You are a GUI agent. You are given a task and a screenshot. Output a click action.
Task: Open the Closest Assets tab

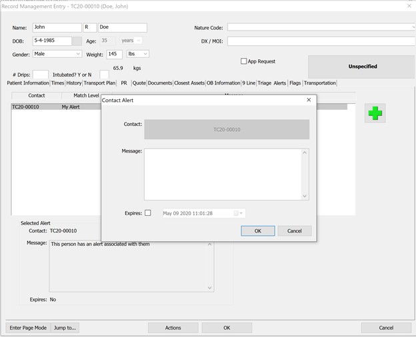point(189,83)
